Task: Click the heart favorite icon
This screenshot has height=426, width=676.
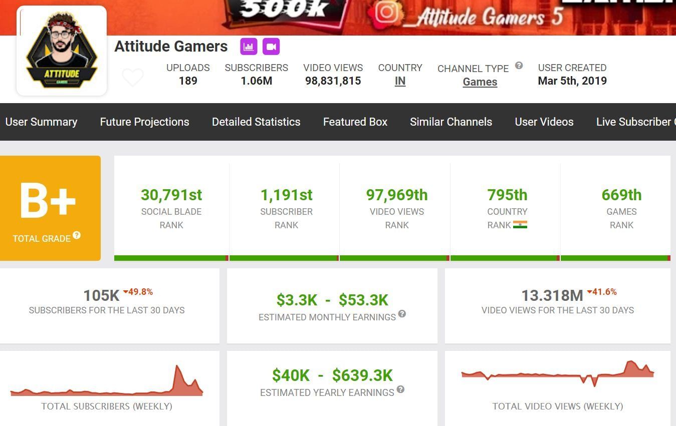Action: [133, 78]
